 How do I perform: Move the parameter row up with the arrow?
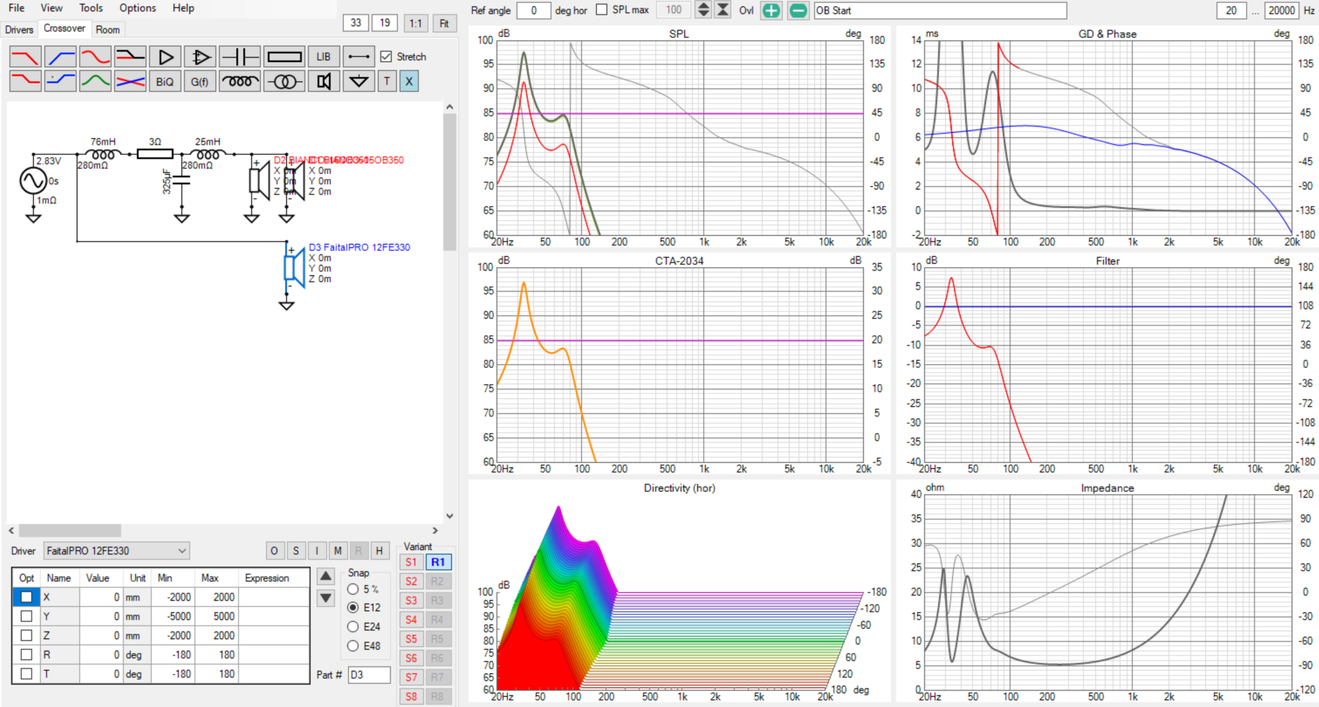[x=327, y=576]
